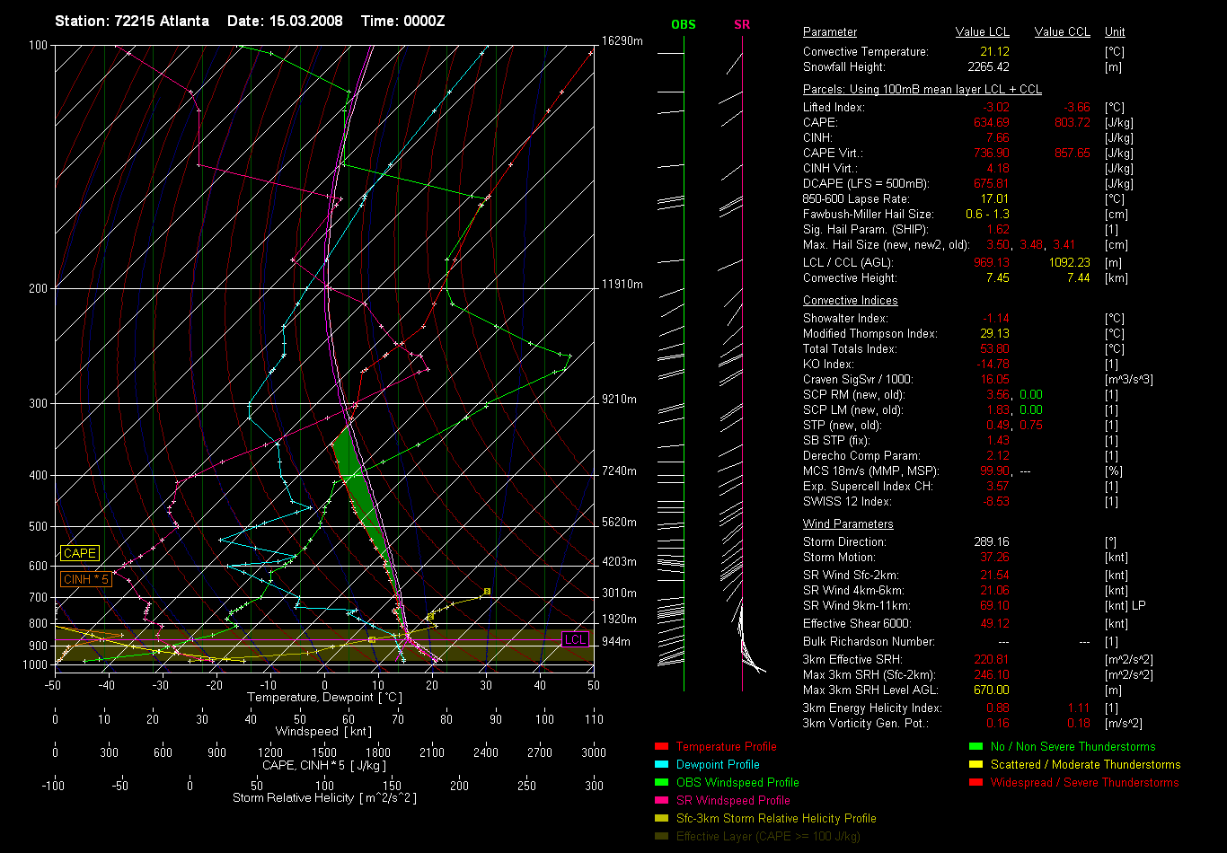1227x853 pixels.
Task: Click the yellow Scattered / Moderate Thunderstorms swatch
Action: click(x=975, y=764)
